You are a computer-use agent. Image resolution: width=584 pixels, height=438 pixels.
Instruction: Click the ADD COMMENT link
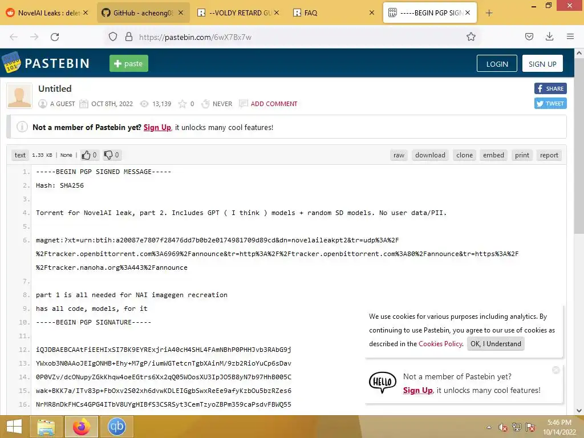point(274,104)
